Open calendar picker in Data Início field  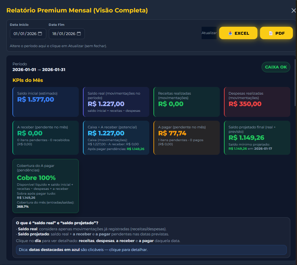click(x=40, y=34)
